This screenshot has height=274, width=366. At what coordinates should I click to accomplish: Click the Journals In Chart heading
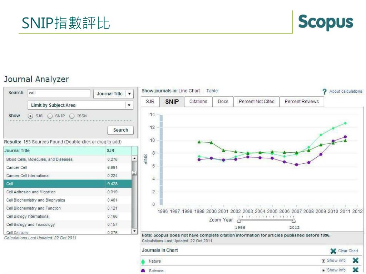(160, 250)
